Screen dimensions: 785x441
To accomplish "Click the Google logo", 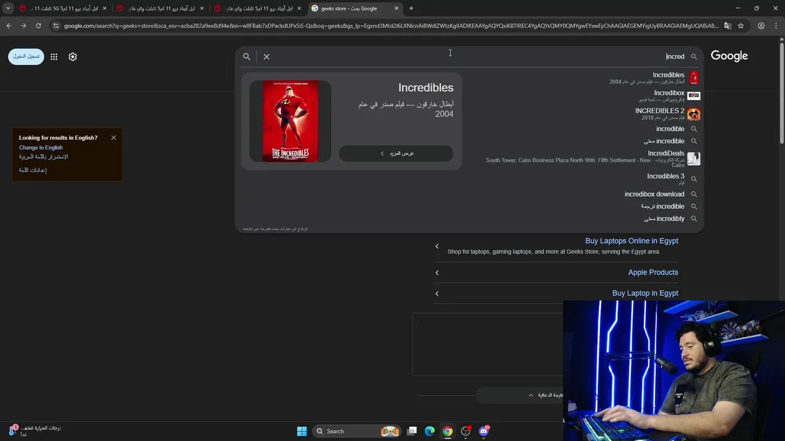I will [729, 56].
